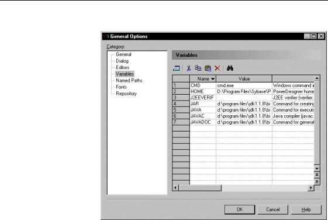Sort by the Name column header
This screenshot has height=220, width=328.
[x=203, y=79]
